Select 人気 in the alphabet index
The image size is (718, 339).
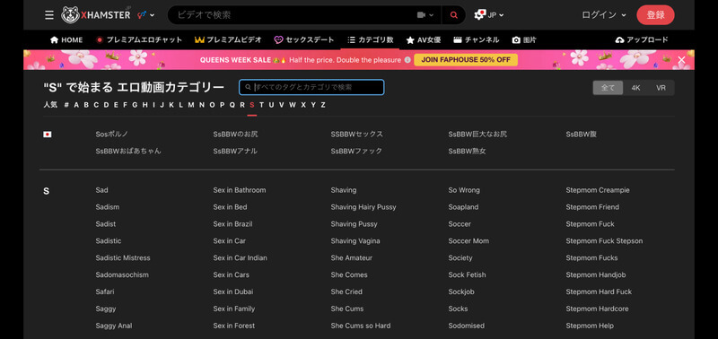(50, 105)
